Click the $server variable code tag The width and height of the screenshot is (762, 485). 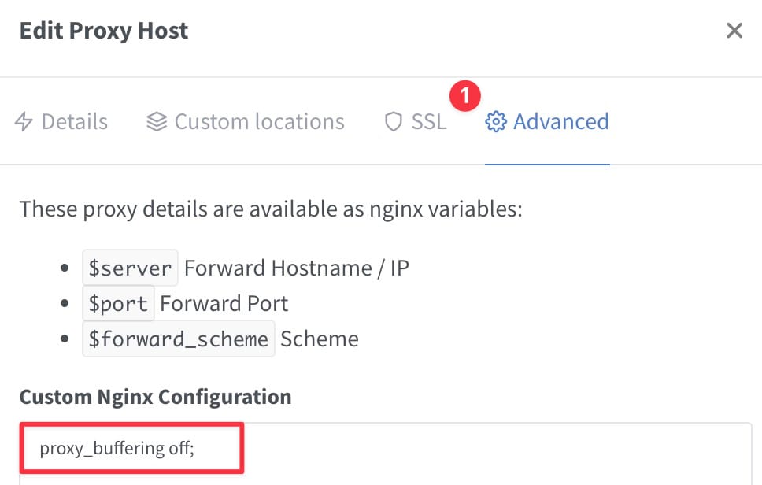point(130,268)
